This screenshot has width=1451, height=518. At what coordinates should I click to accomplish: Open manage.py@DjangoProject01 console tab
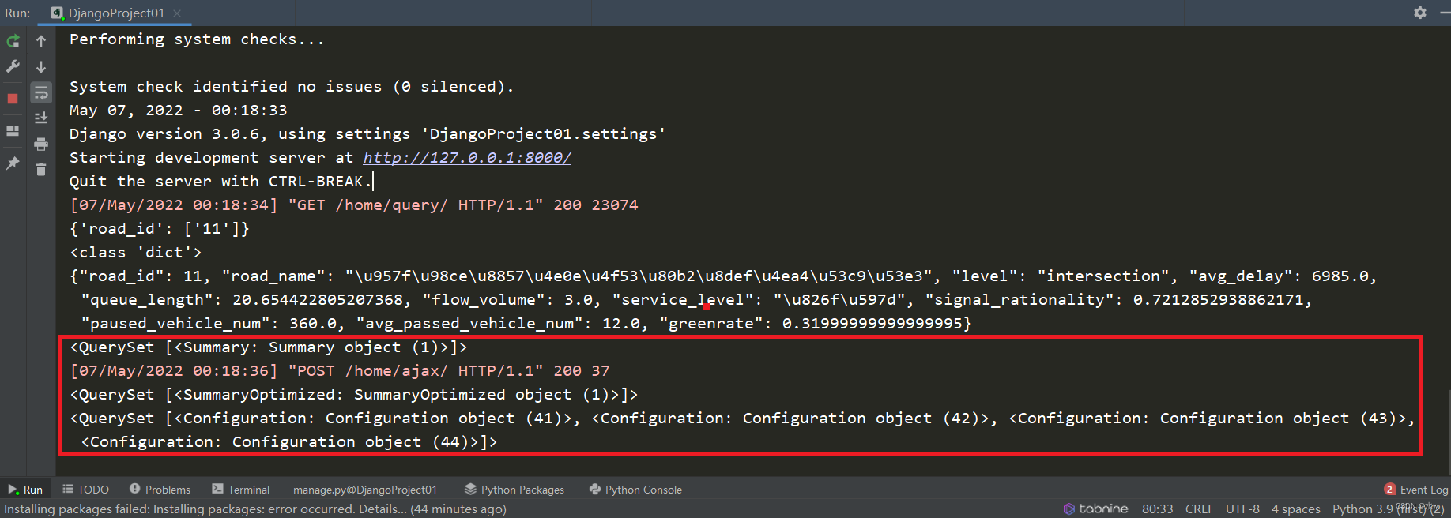tap(364, 490)
